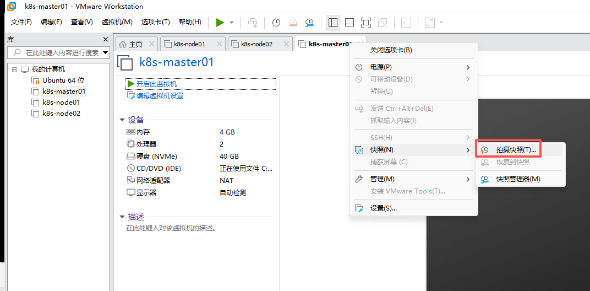The image size is (590, 291).
Task: Open dropdown arrow beside stretch display icon
Action: (x=441, y=23)
